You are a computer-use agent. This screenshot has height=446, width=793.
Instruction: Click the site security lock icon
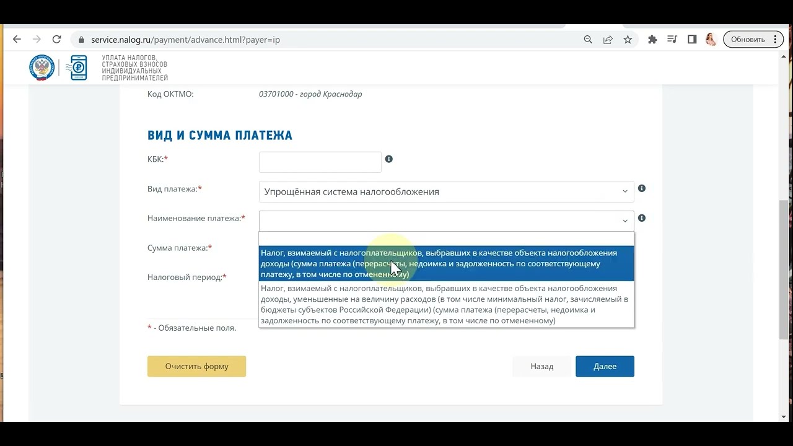point(81,40)
